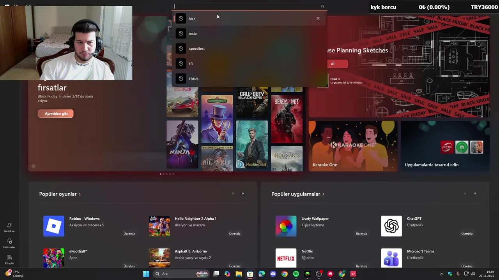
Task: Open the Hogwarts Legacy game tile
Action: (287, 158)
